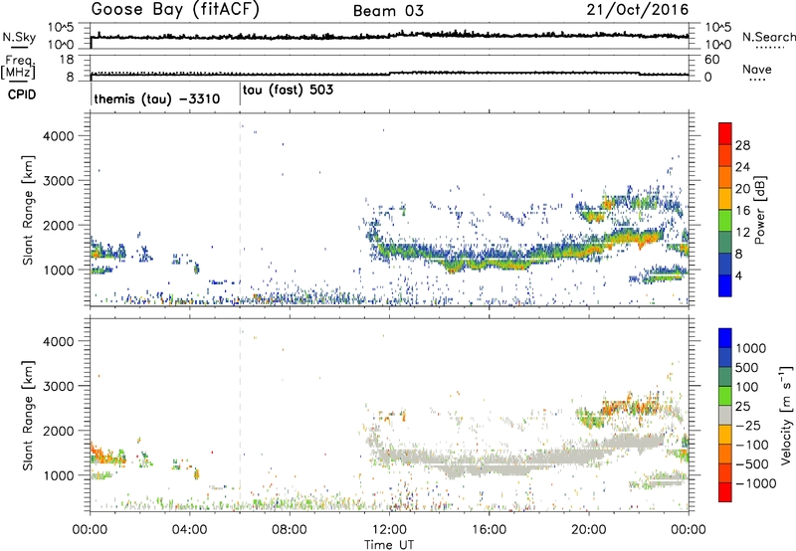Click the '24' label on Power colorbar
Image resolution: width=796 pixels, height=551 pixels.
(x=742, y=167)
